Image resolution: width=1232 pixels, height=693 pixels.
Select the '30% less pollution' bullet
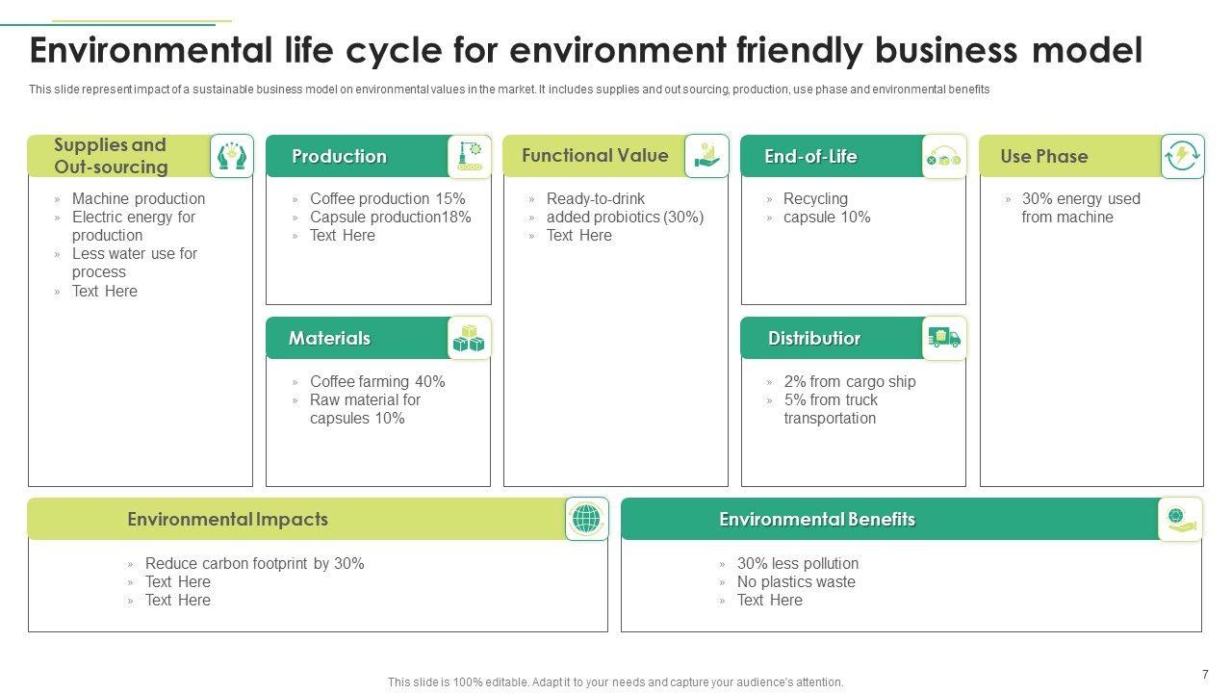point(798,563)
